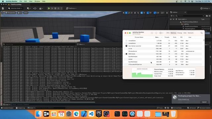Click the Outliner search field
The image size is (212, 119).
tap(190, 16)
